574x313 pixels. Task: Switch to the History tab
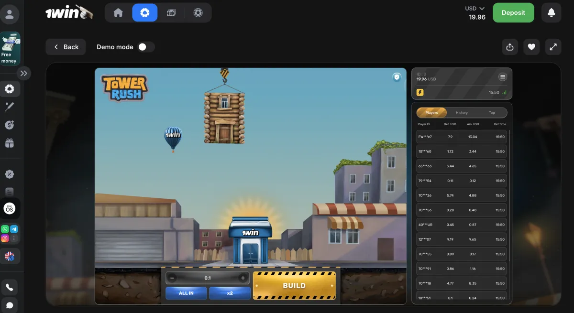click(x=462, y=113)
